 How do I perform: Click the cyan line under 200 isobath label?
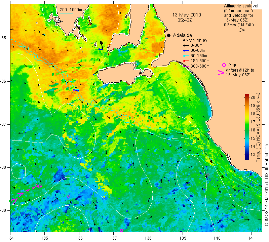pyautogui.click(x=66, y=13)
